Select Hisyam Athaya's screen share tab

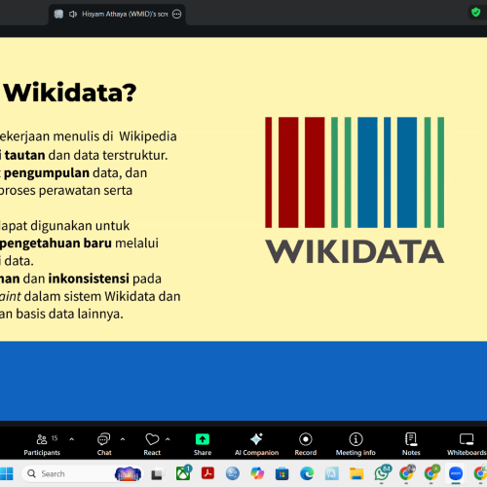(117, 15)
